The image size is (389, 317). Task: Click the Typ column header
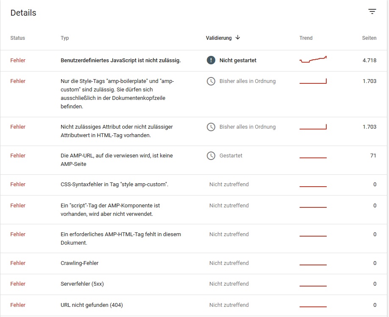coord(65,38)
